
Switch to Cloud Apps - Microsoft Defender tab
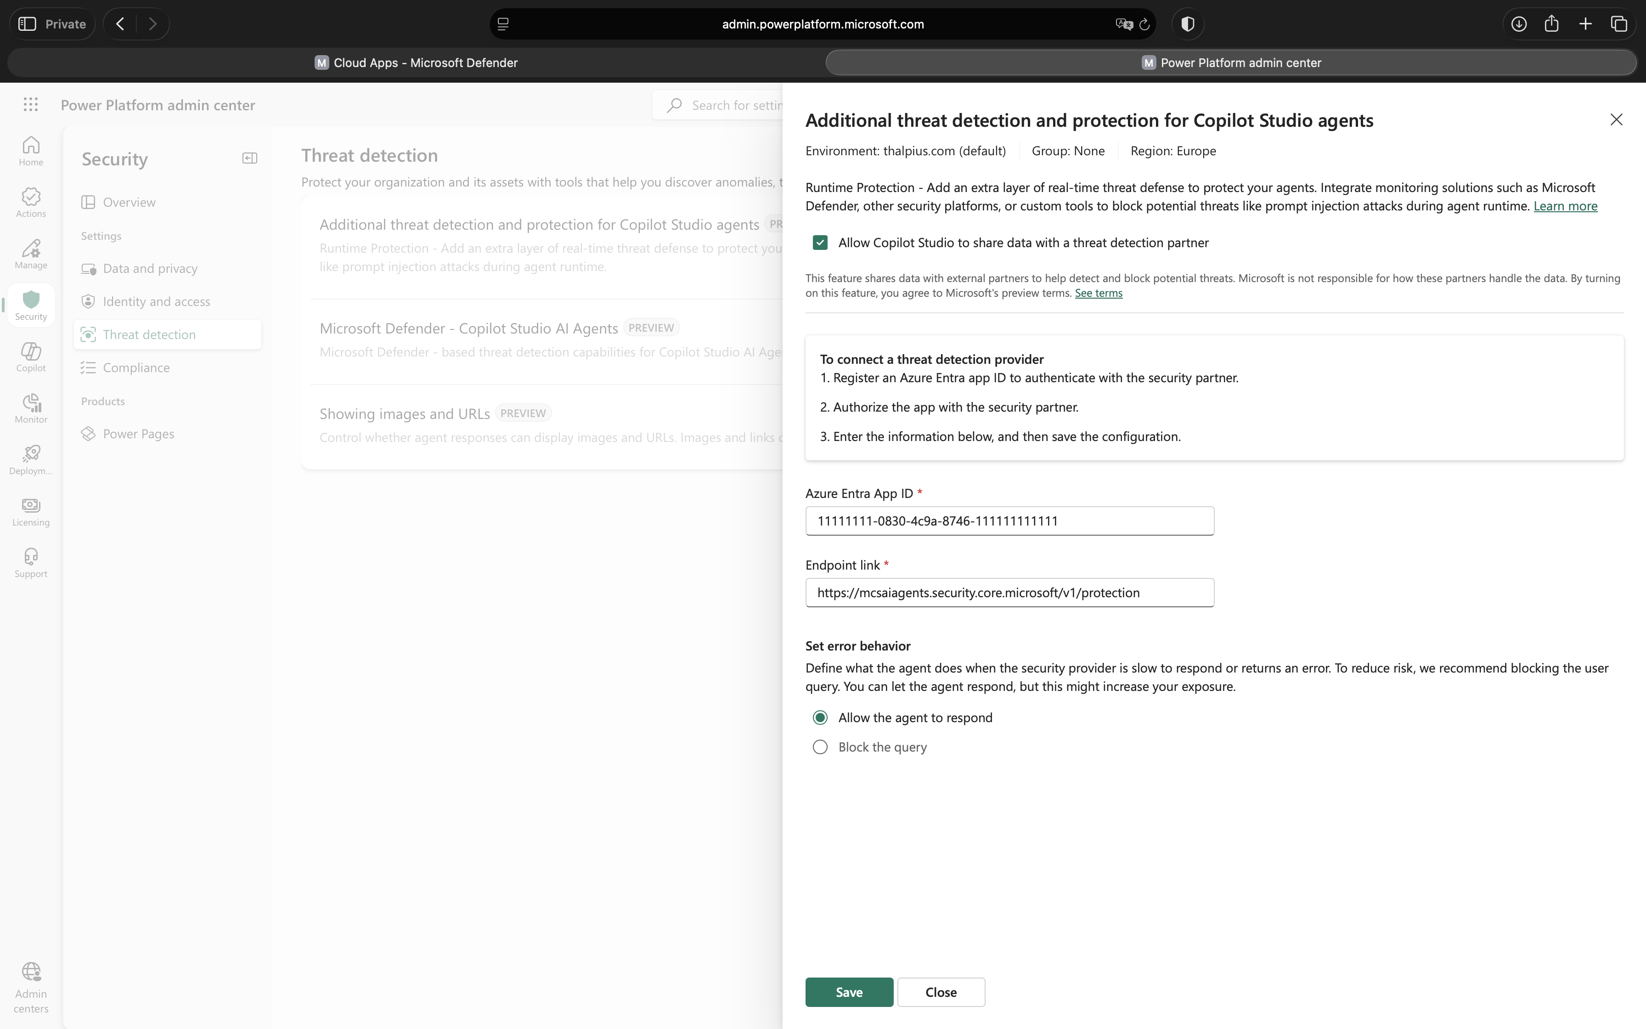(416, 62)
